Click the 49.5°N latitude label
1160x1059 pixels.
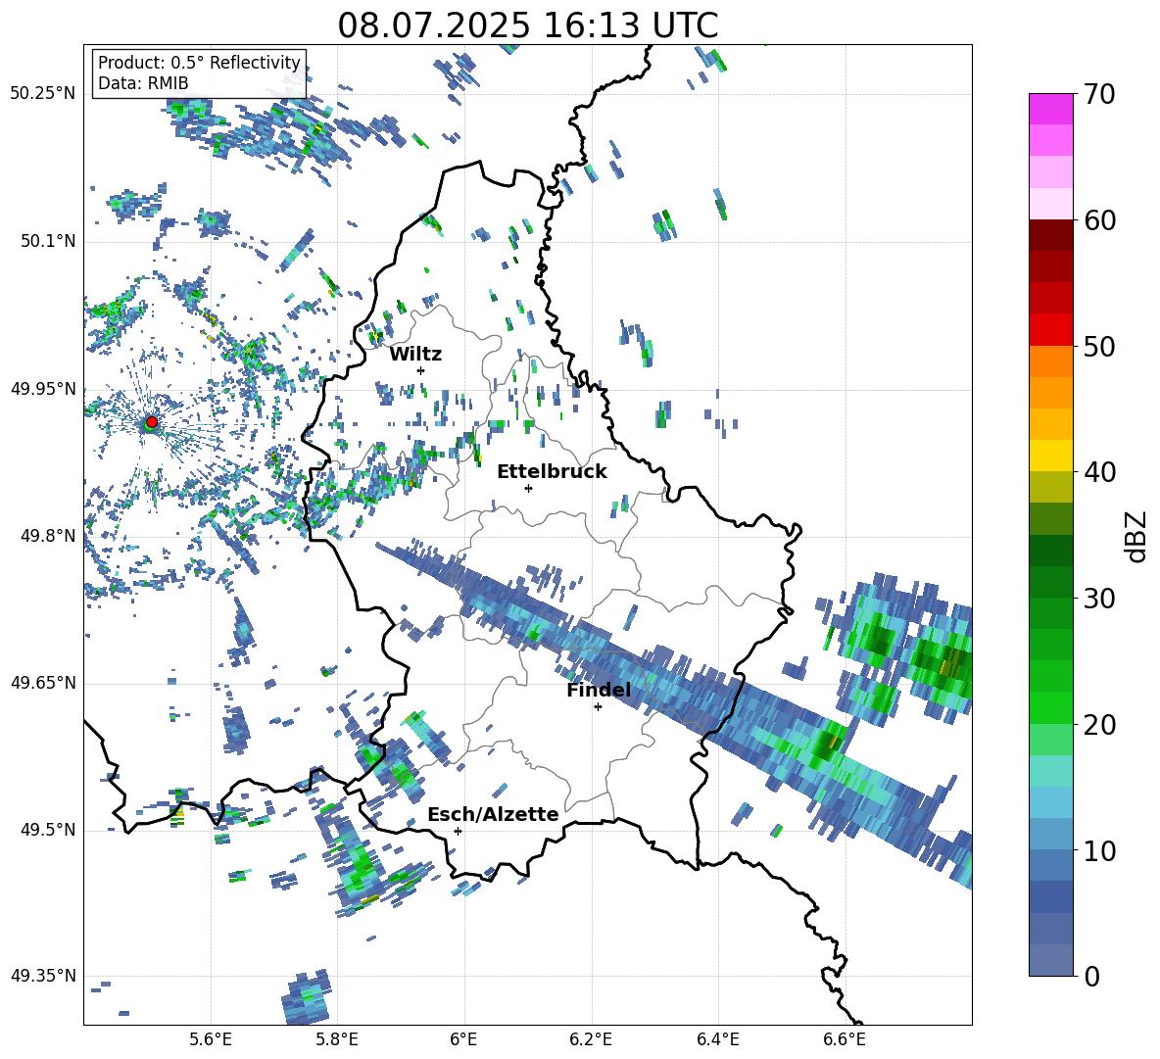point(48,830)
